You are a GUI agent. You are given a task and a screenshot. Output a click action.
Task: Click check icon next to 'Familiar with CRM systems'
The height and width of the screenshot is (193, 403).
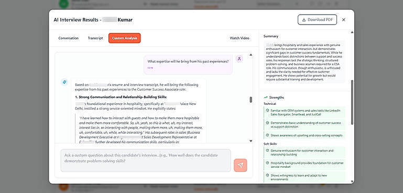[x=268, y=110]
